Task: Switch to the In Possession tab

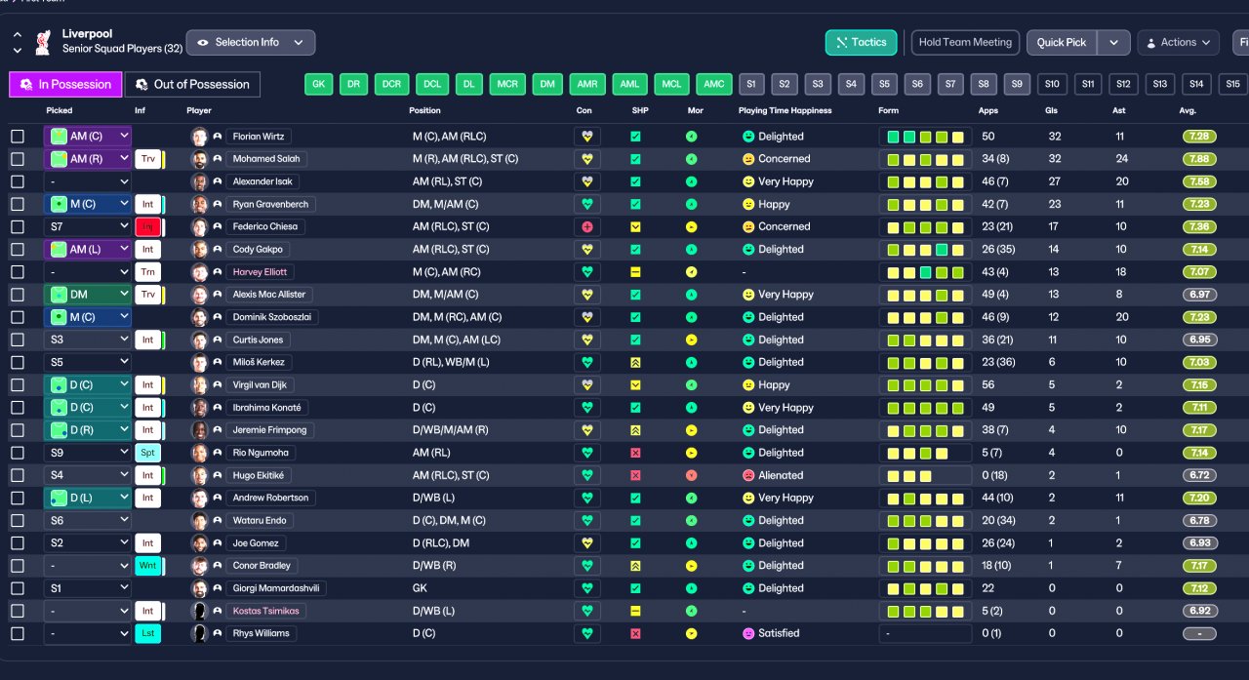Action: tap(66, 84)
